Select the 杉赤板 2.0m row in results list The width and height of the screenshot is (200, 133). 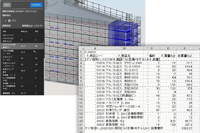pos(22,86)
